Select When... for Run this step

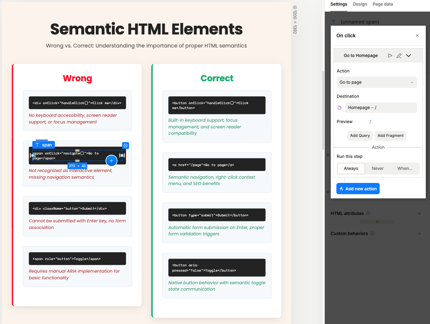coord(405,169)
